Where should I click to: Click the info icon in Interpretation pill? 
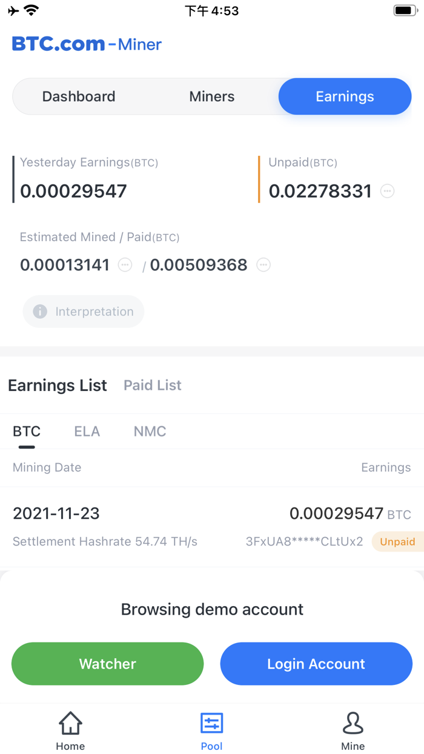(39, 312)
